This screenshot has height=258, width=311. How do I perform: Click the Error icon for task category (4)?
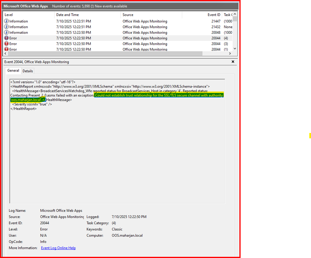6,38
